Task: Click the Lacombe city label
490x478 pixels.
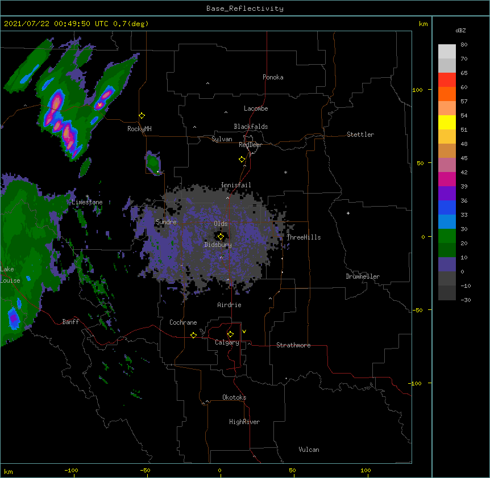Action: pyautogui.click(x=256, y=108)
